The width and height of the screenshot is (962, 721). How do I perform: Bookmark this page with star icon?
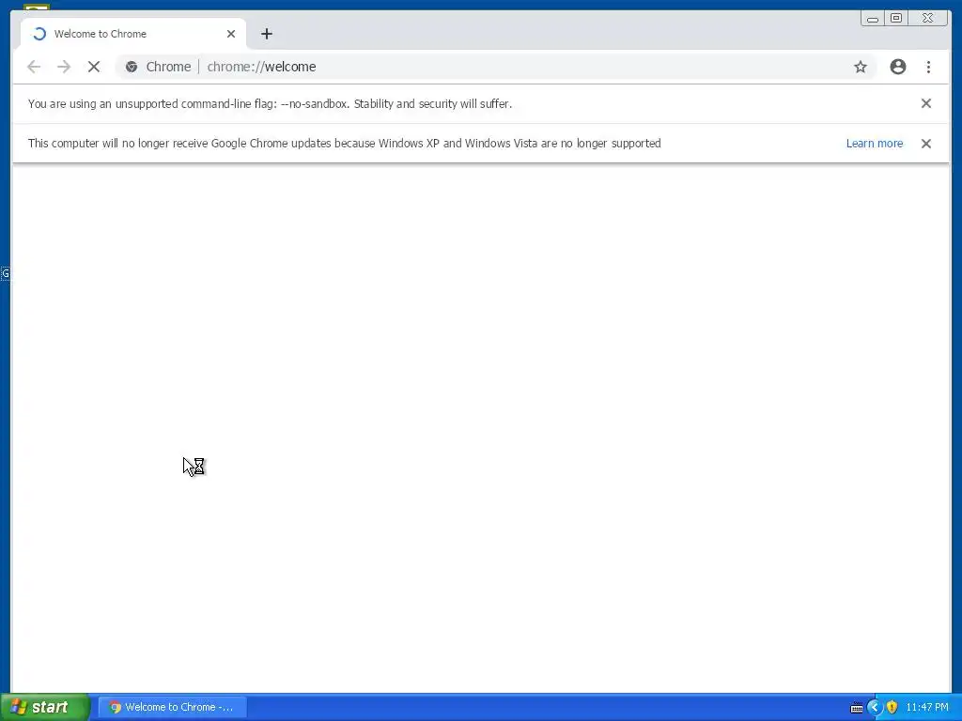click(861, 67)
